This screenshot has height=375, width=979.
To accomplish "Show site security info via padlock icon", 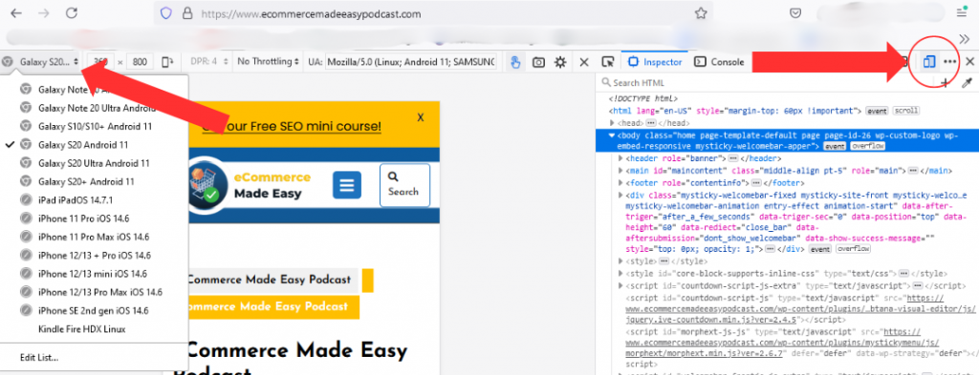I will pyautogui.click(x=186, y=13).
